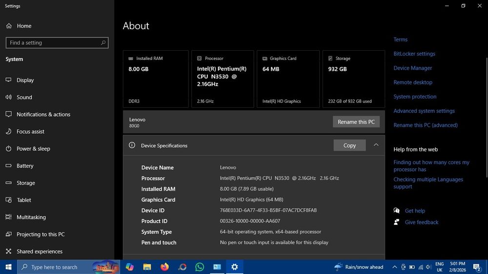Click the Installed RAM card icon
The image size is (488, 274).
click(131, 59)
